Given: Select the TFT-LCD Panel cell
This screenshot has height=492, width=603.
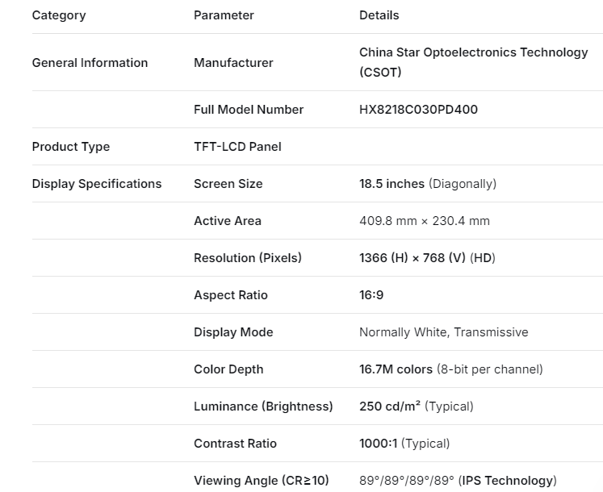Looking at the screenshot, I should 237,147.
